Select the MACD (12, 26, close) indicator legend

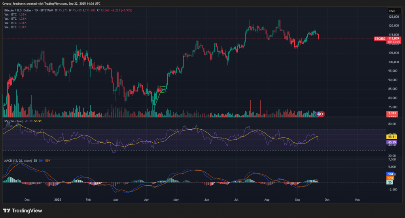point(17,160)
